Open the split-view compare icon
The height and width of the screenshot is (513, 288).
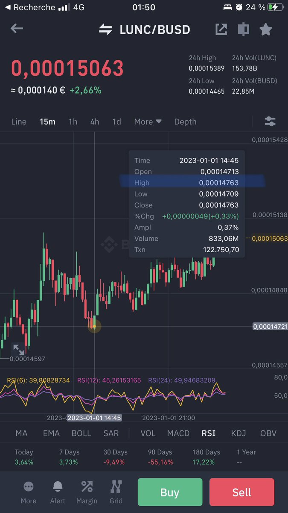click(x=243, y=29)
